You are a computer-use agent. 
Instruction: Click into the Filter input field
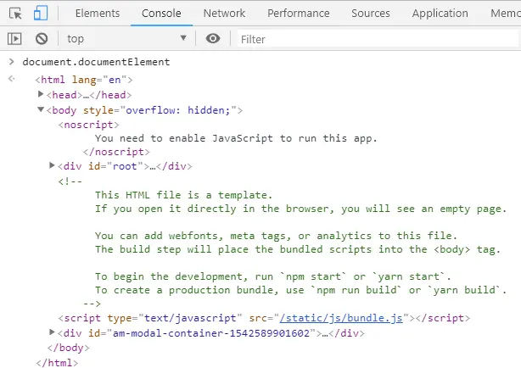tap(378, 39)
